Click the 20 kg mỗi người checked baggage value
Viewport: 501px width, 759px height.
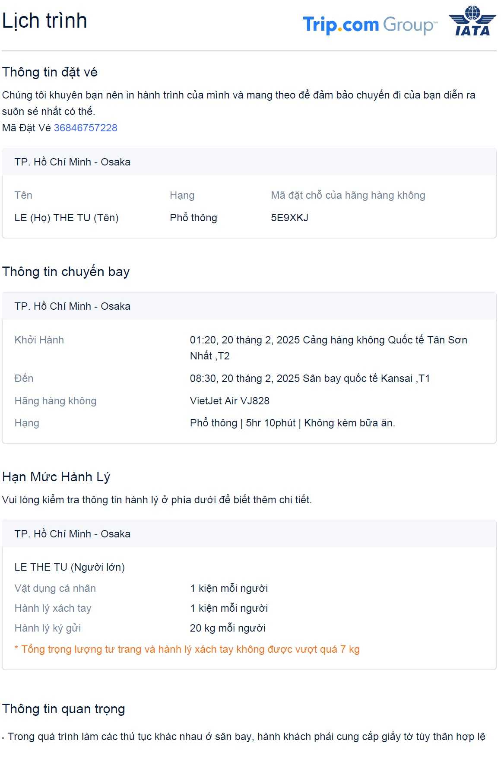pyautogui.click(x=228, y=628)
